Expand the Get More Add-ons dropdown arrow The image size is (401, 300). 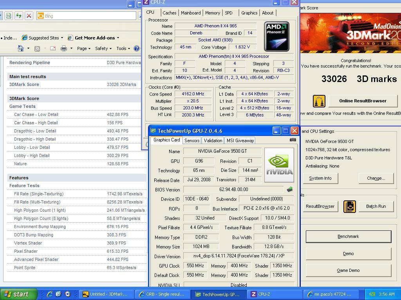pos(118,38)
